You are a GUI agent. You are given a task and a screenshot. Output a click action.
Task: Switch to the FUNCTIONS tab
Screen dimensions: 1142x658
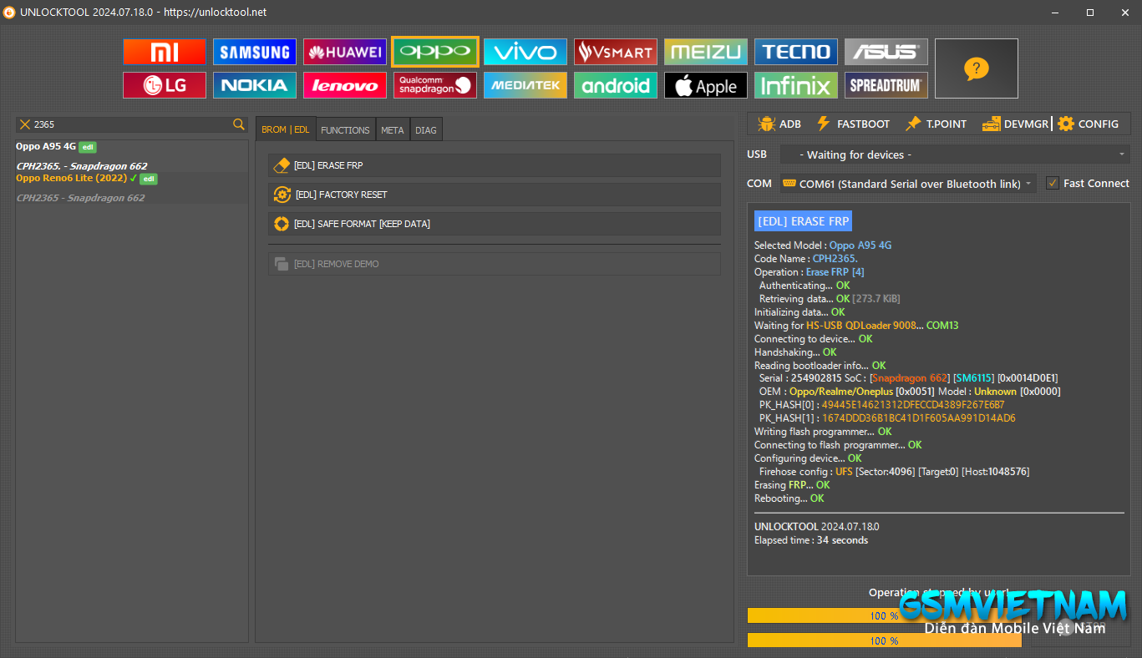coord(345,129)
